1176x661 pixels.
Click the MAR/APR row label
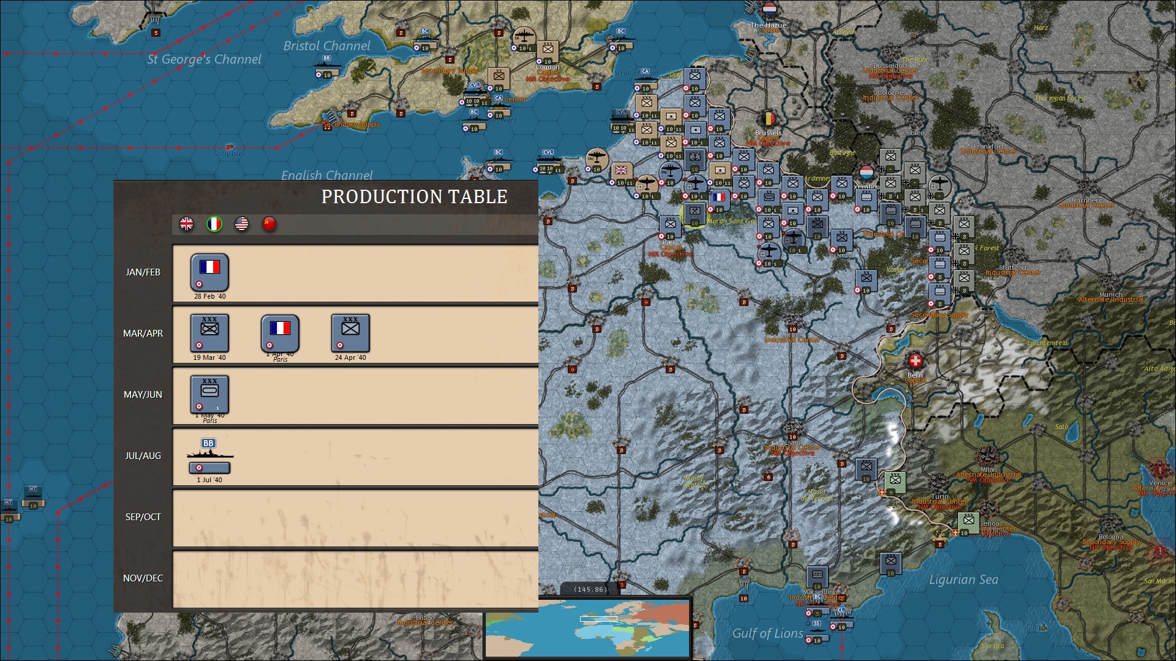[143, 334]
